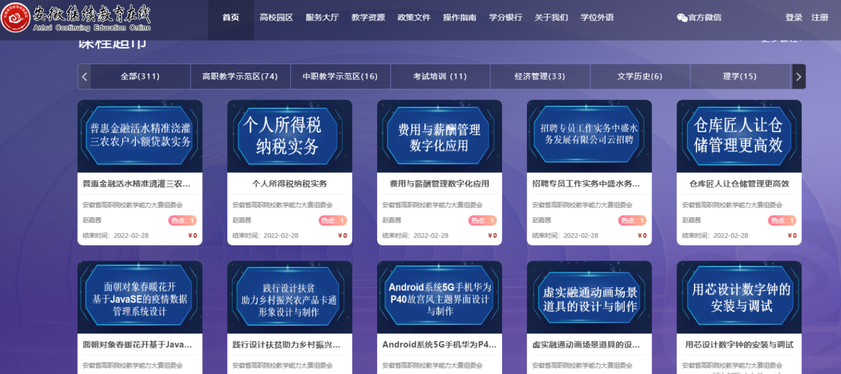Viewport: 841px width, 374px height.
Task: Click the course title 招聘专员工作实务中盛水务…
Action: coord(586,184)
